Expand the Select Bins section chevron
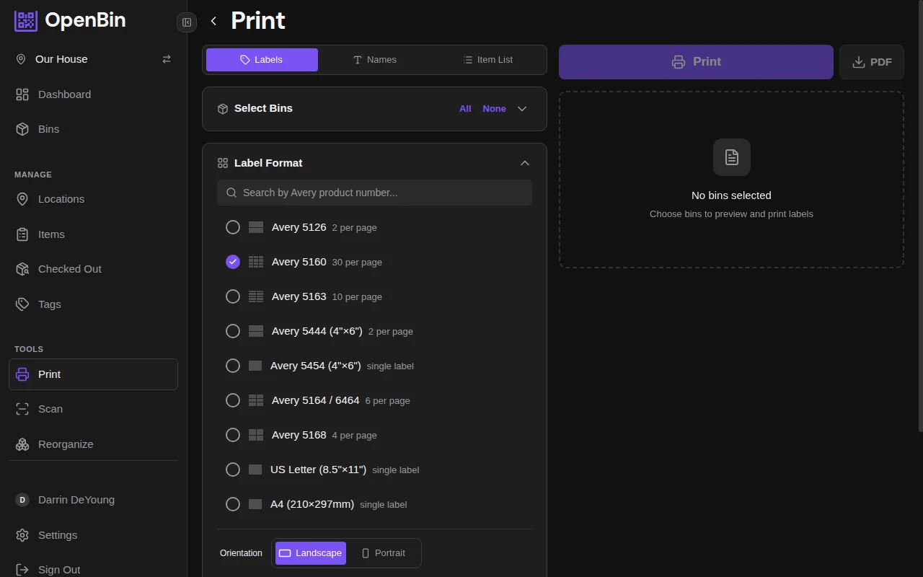The image size is (923, 577). coord(522,109)
